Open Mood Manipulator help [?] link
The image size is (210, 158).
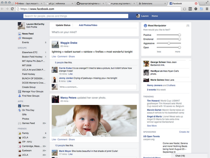[x=188, y=26]
